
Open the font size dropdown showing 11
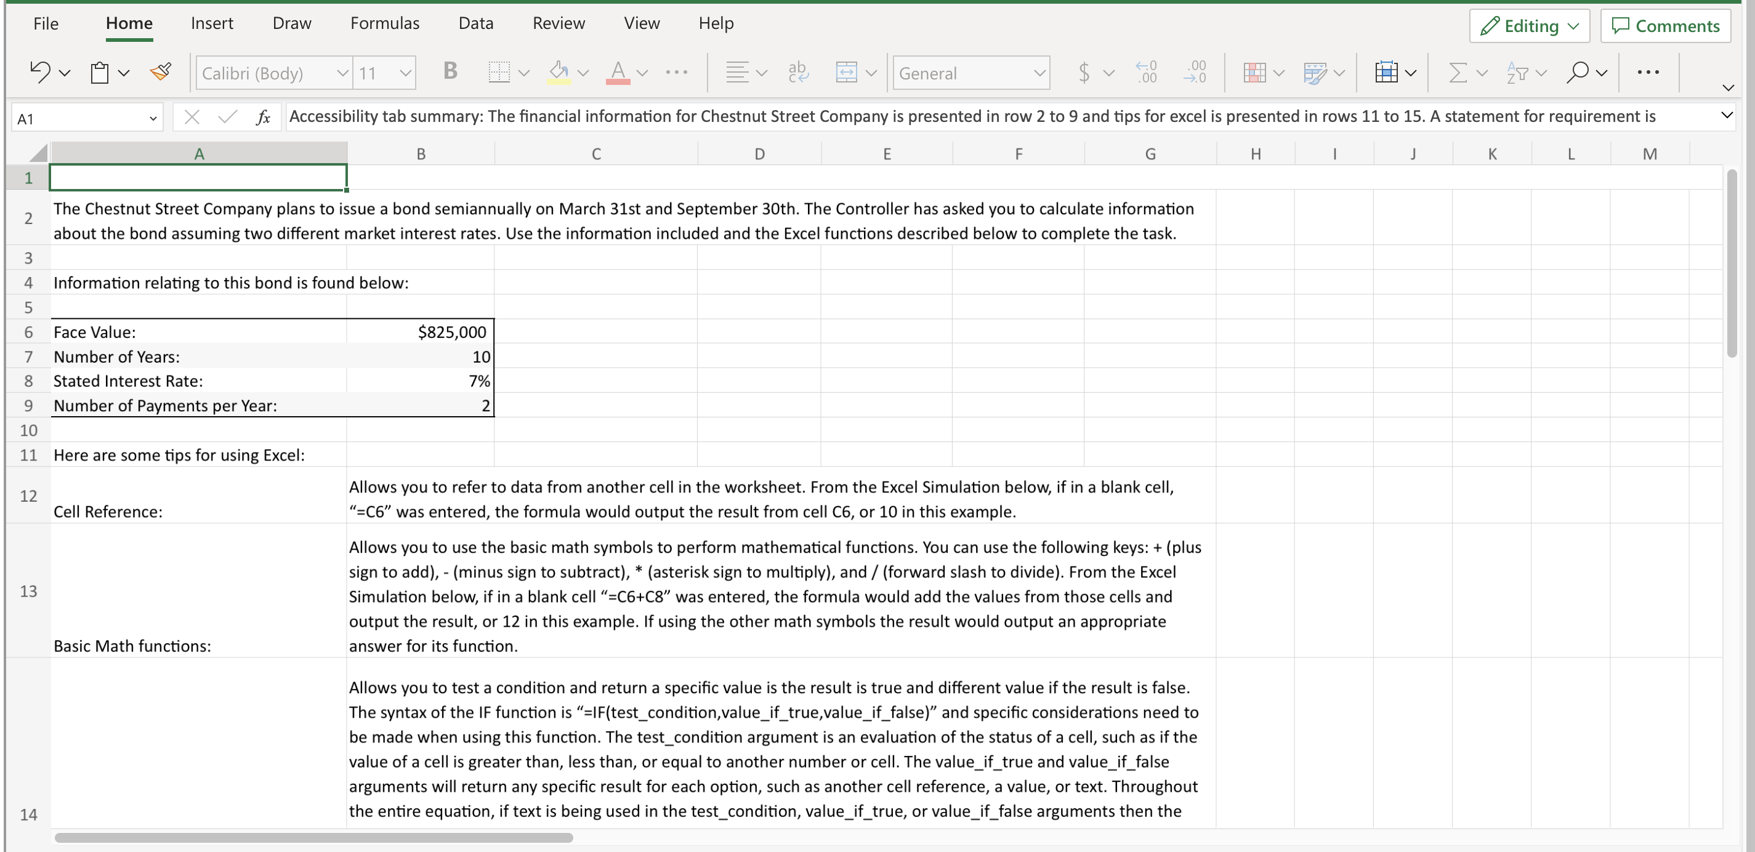(x=385, y=72)
